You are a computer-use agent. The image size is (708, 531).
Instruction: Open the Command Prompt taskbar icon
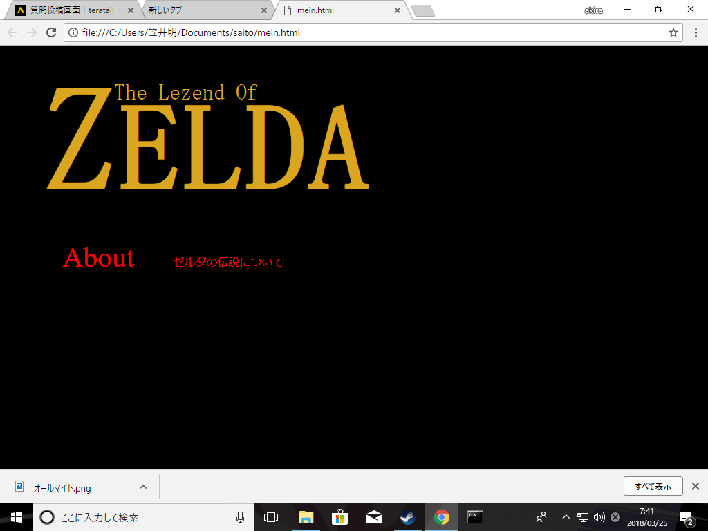click(x=475, y=517)
